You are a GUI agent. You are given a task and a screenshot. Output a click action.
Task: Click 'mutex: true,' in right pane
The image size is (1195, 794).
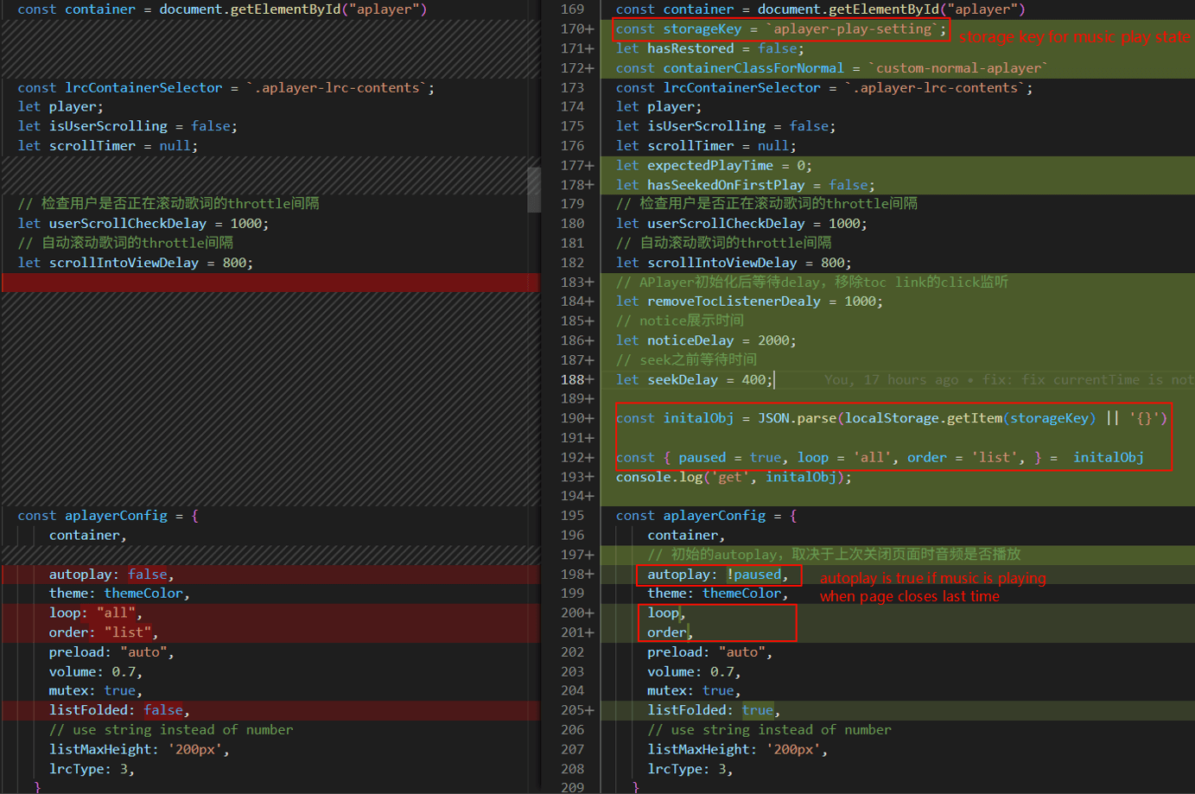pyautogui.click(x=694, y=690)
